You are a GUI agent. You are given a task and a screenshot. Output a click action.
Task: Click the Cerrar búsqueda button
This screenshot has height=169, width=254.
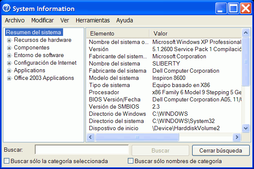coord(221,150)
